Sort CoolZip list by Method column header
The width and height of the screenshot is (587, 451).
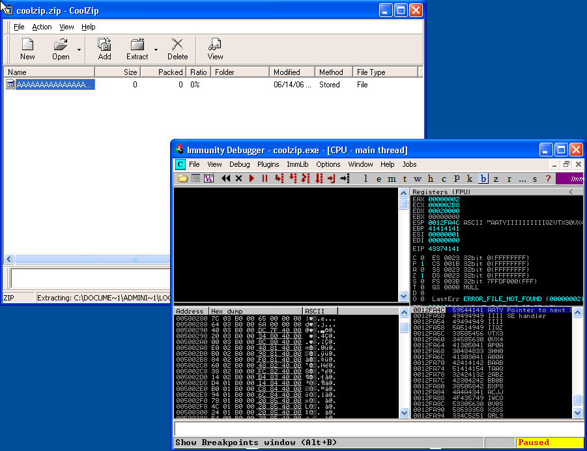click(x=334, y=72)
